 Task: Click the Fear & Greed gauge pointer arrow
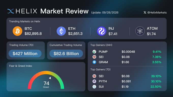[50, 78]
